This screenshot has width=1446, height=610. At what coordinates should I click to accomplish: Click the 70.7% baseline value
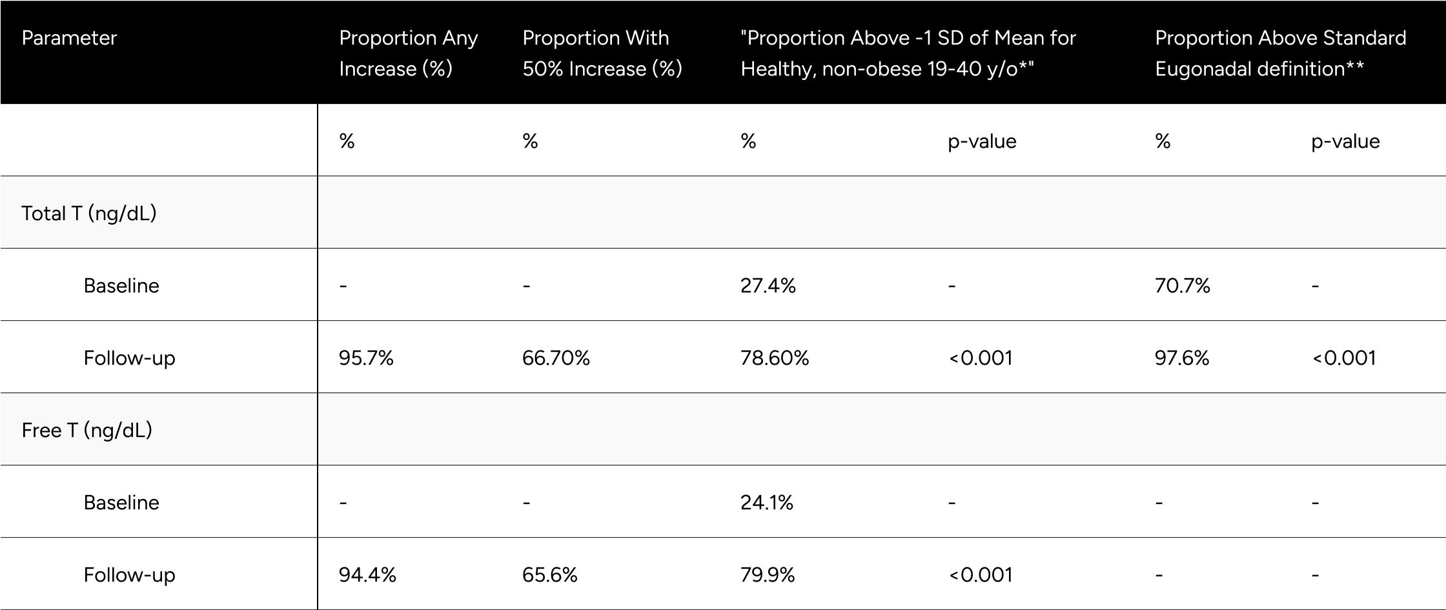1183,285
